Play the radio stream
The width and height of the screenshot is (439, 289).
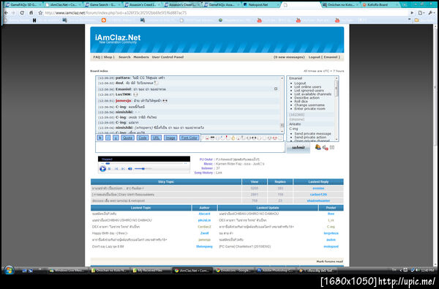click(102, 168)
